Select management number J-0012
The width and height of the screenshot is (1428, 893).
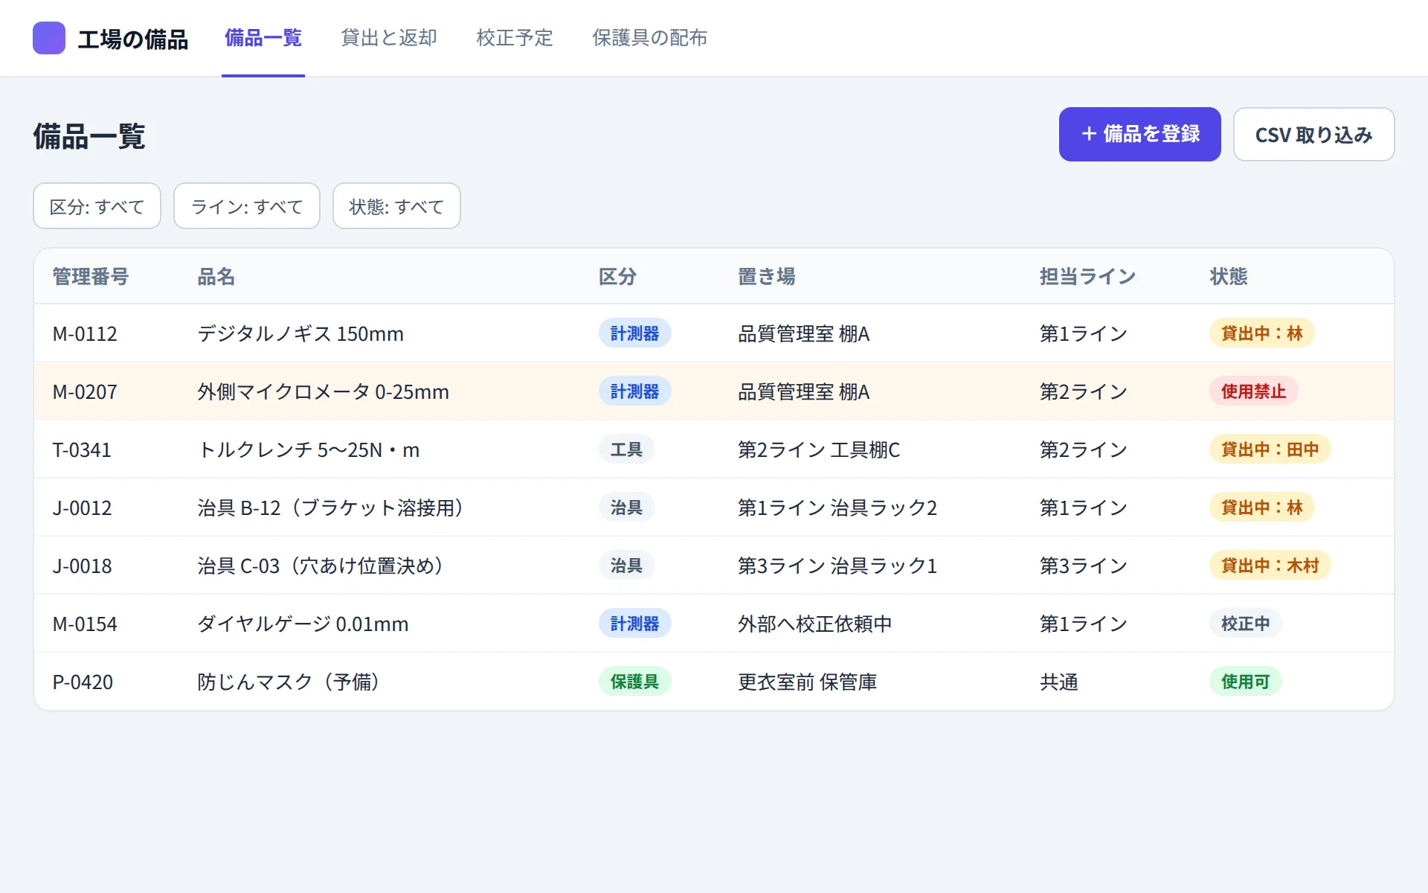pyautogui.click(x=82, y=508)
